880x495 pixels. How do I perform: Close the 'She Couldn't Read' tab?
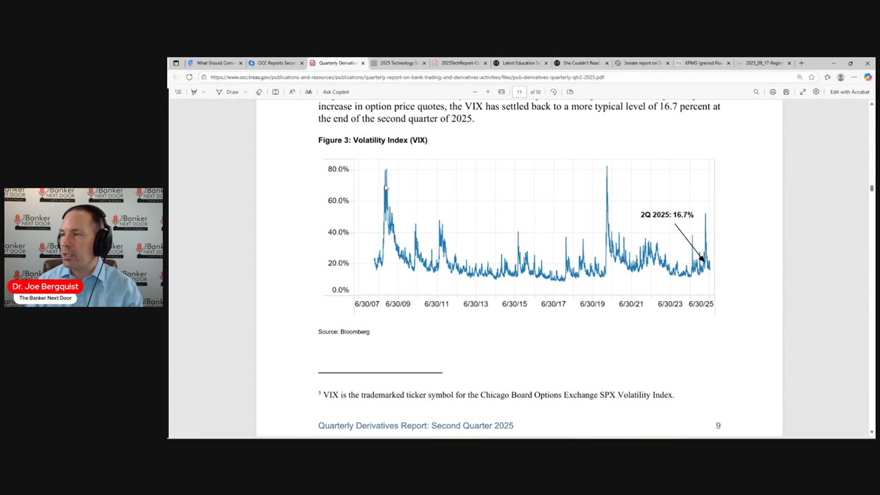[x=607, y=63]
